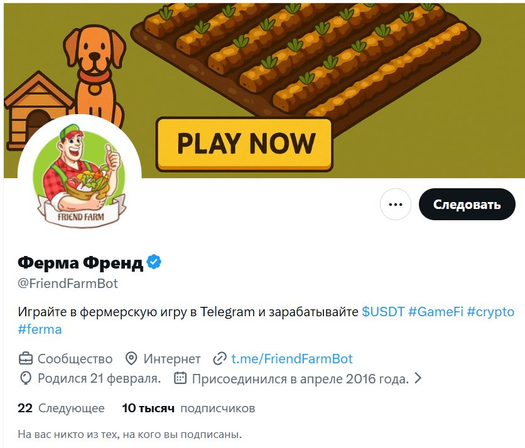525x448 pixels.
Task: Click the blue verified badge
Action: tap(154, 262)
